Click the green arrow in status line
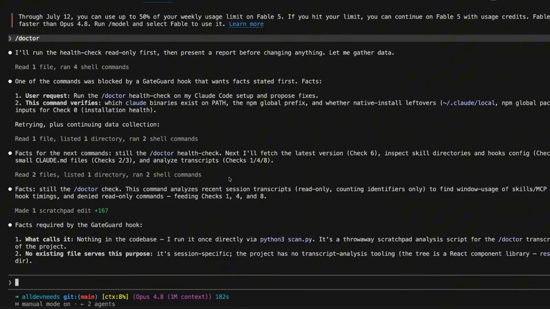This screenshot has width=550, height=309. 17,297
